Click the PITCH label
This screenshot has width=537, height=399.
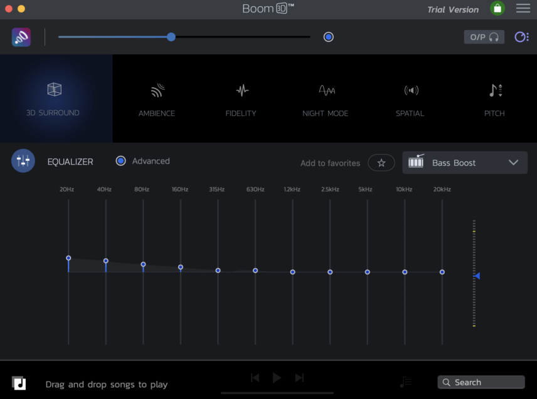[494, 113]
